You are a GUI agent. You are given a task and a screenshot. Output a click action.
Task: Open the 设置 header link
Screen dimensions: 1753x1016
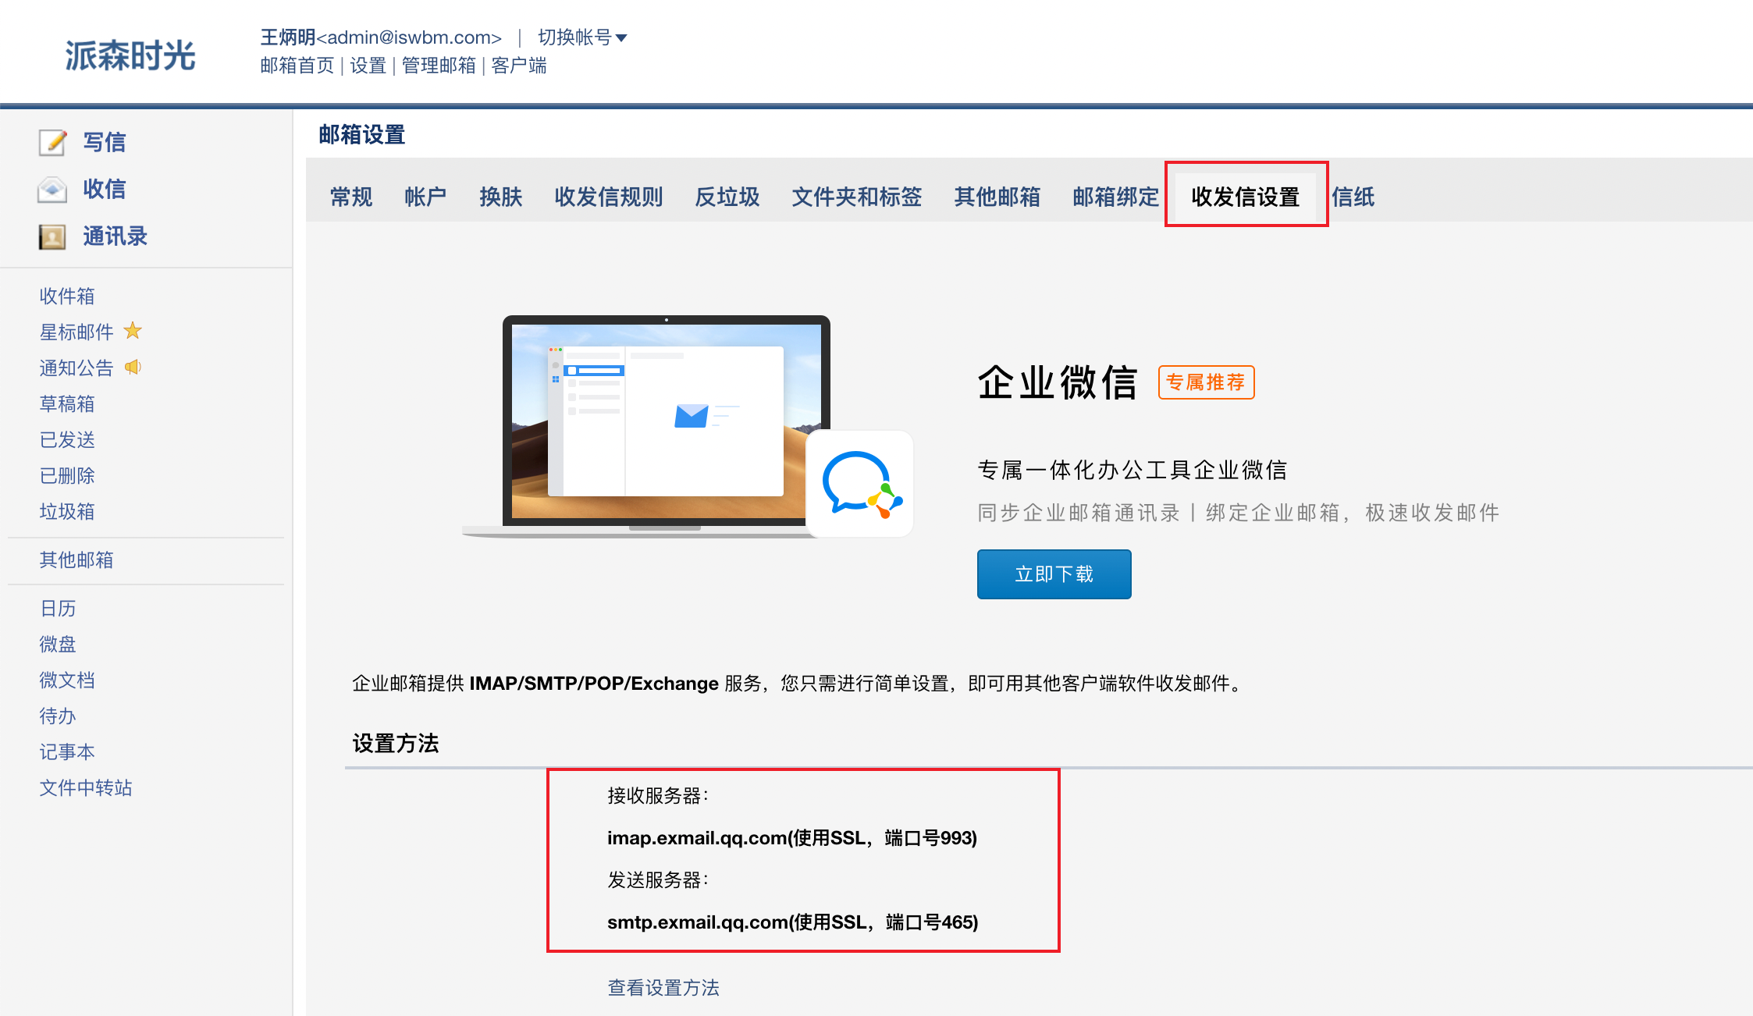[x=368, y=66]
